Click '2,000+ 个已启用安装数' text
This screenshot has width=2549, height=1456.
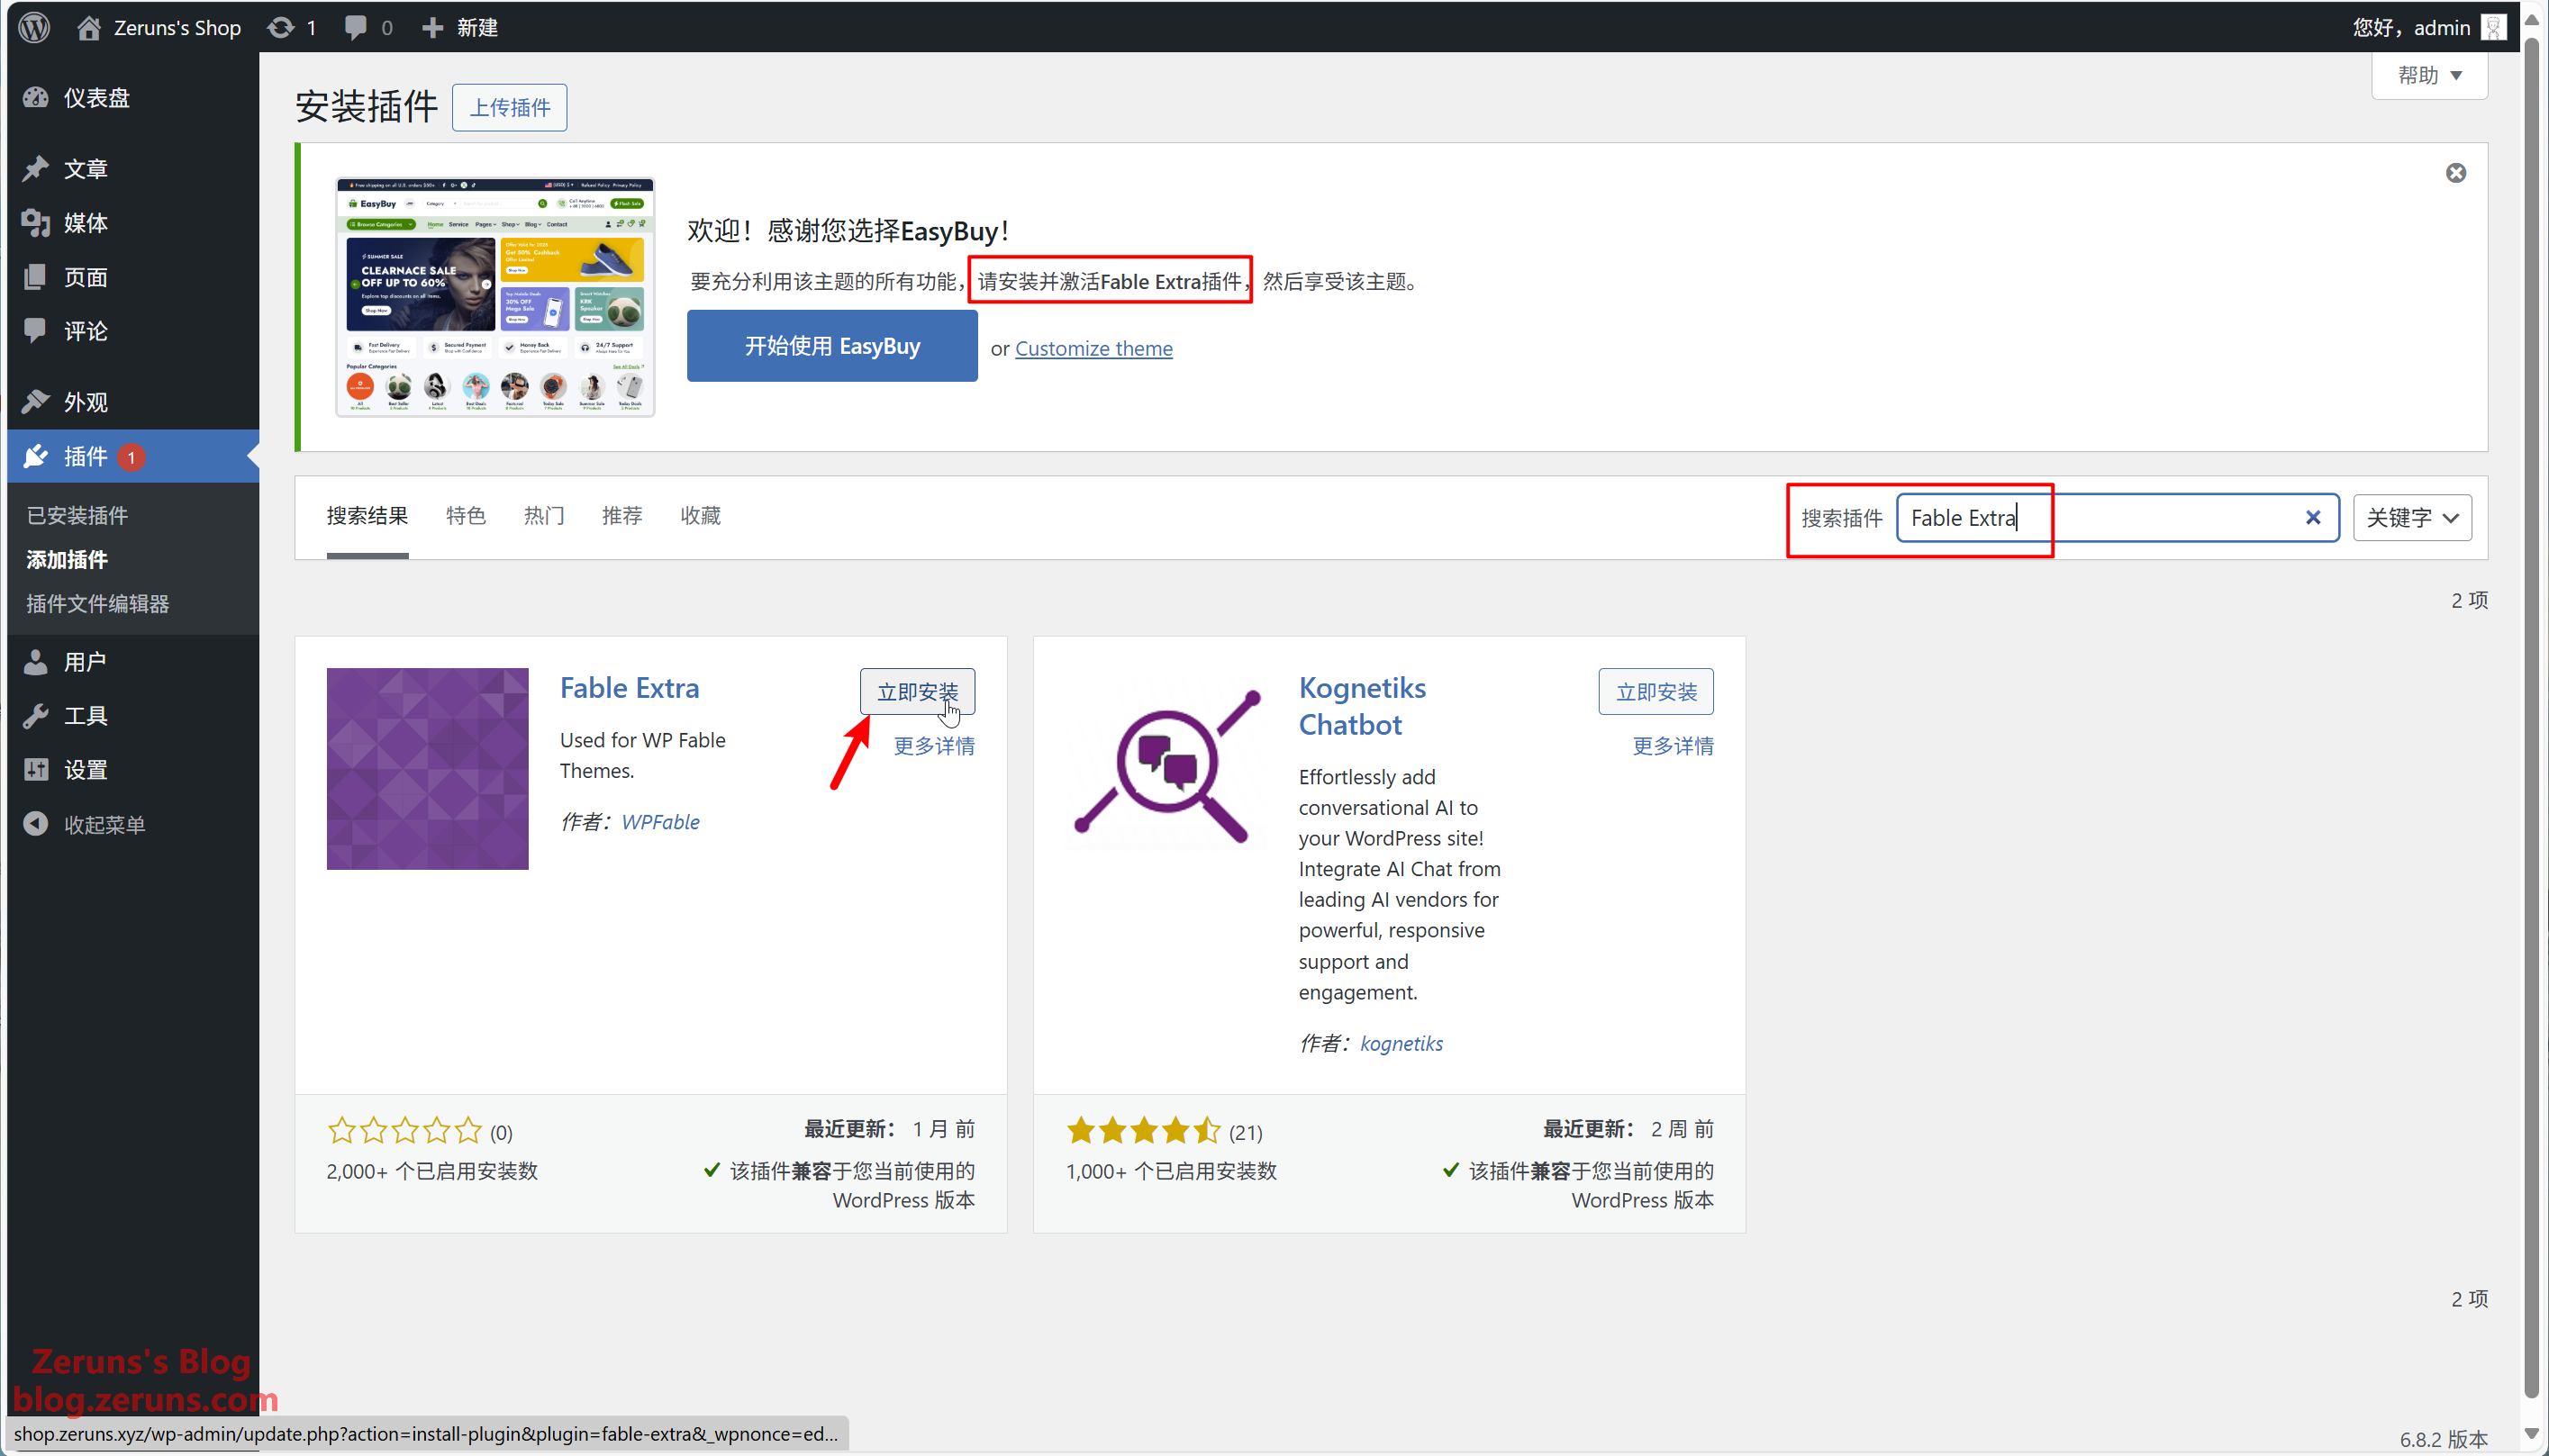432,1171
